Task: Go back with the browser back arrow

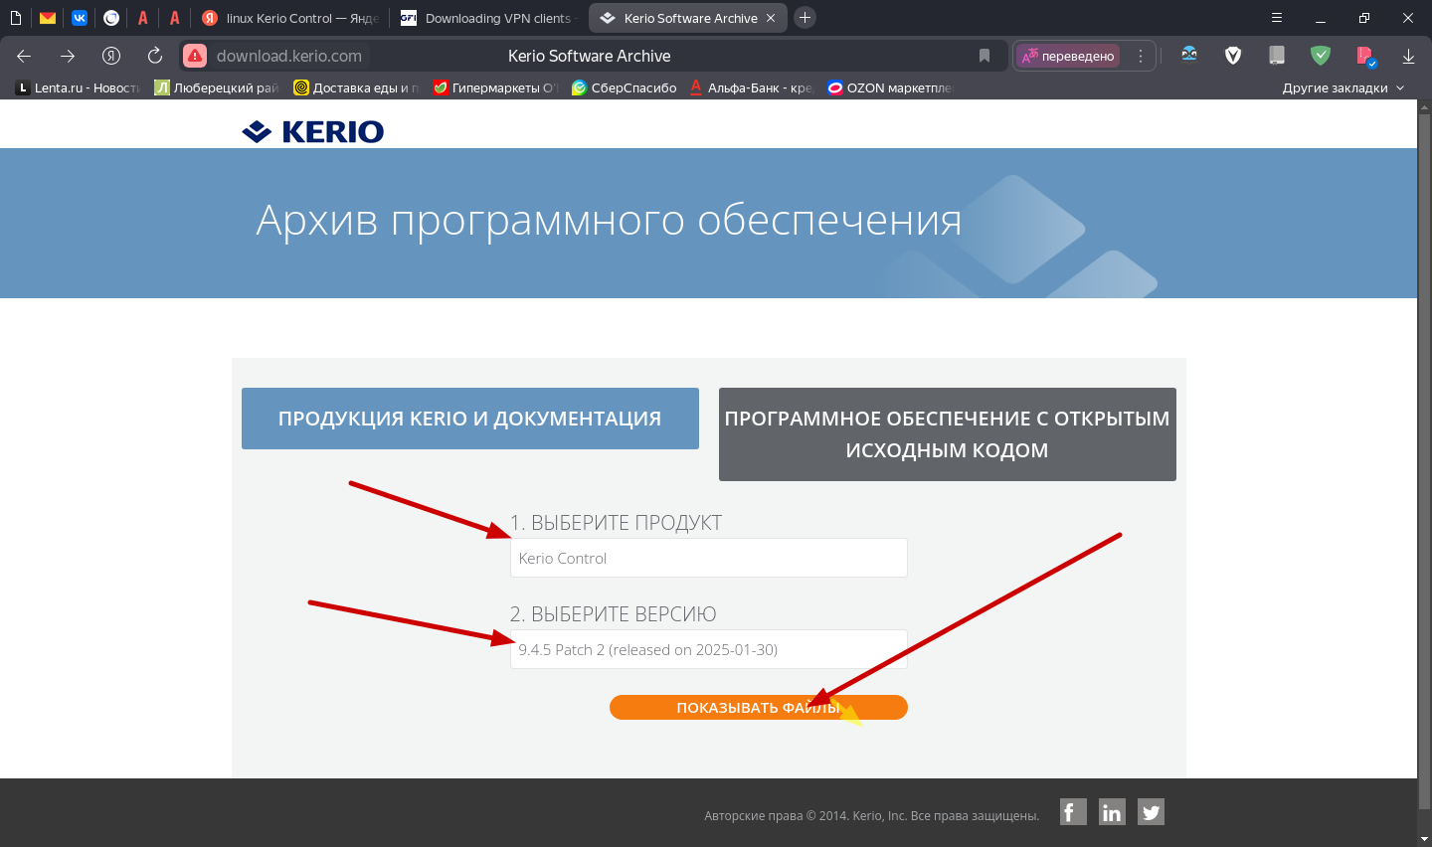Action: [24, 56]
